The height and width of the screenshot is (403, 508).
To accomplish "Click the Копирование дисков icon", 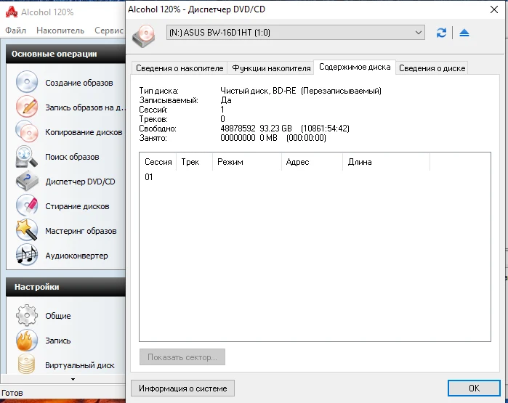I will (x=27, y=131).
